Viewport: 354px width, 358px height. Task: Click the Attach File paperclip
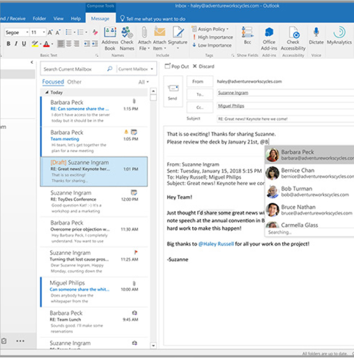(144, 32)
